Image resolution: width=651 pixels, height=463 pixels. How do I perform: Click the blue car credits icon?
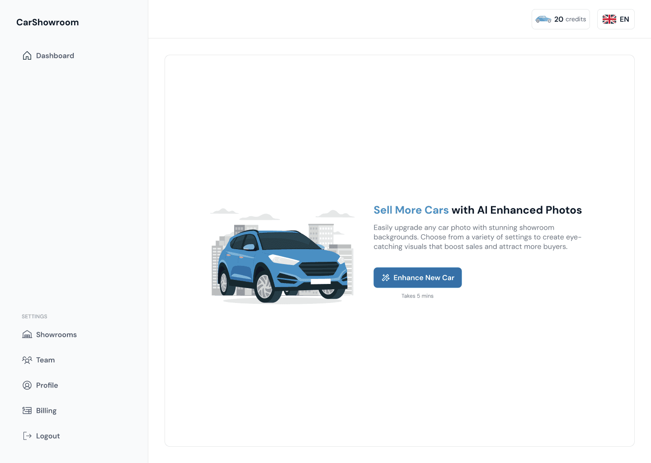click(x=543, y=19)
